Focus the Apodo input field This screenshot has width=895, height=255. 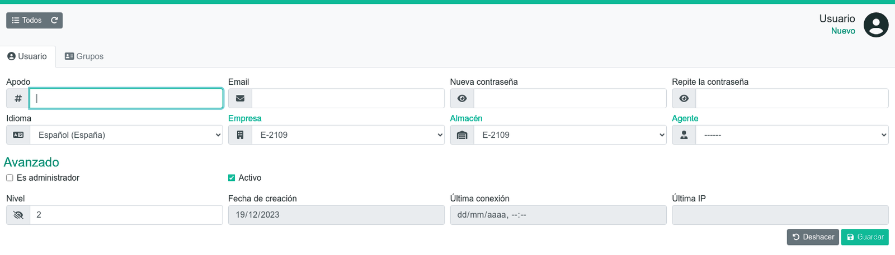126,98
